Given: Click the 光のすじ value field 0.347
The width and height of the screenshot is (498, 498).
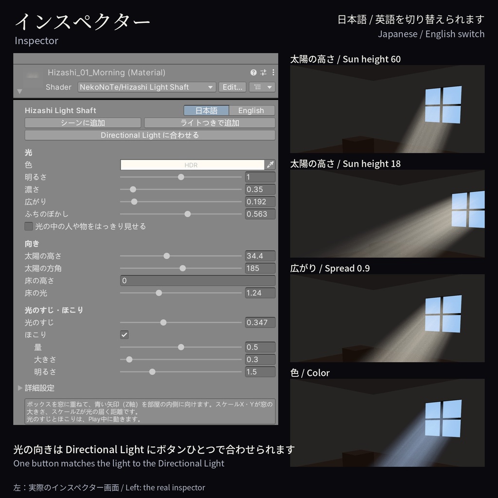Looking at the screenshot, I should 260,322.
